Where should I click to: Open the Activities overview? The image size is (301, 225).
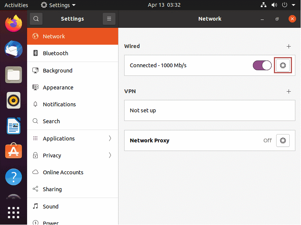click(x=16, y=5)
